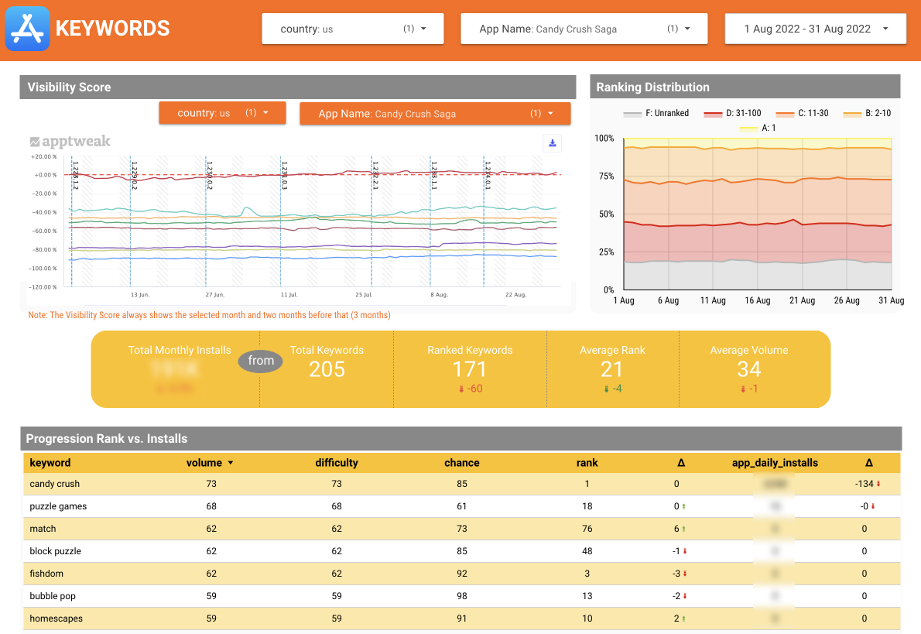Sort table by volume column arrow

pos(231,463)
